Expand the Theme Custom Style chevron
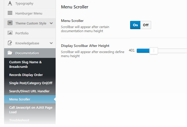 51,23
